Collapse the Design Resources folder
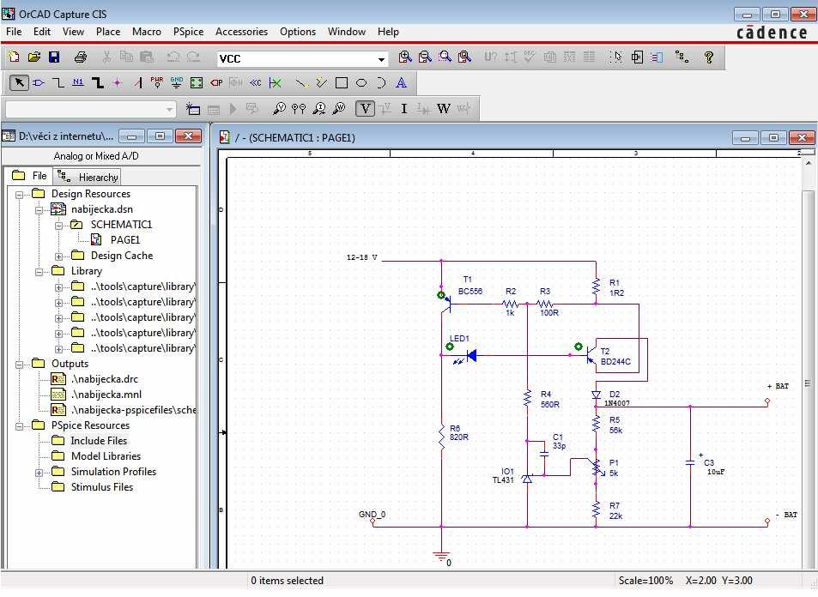The width and height of the screenshot is (818, 597). click(x=19, y=195)
